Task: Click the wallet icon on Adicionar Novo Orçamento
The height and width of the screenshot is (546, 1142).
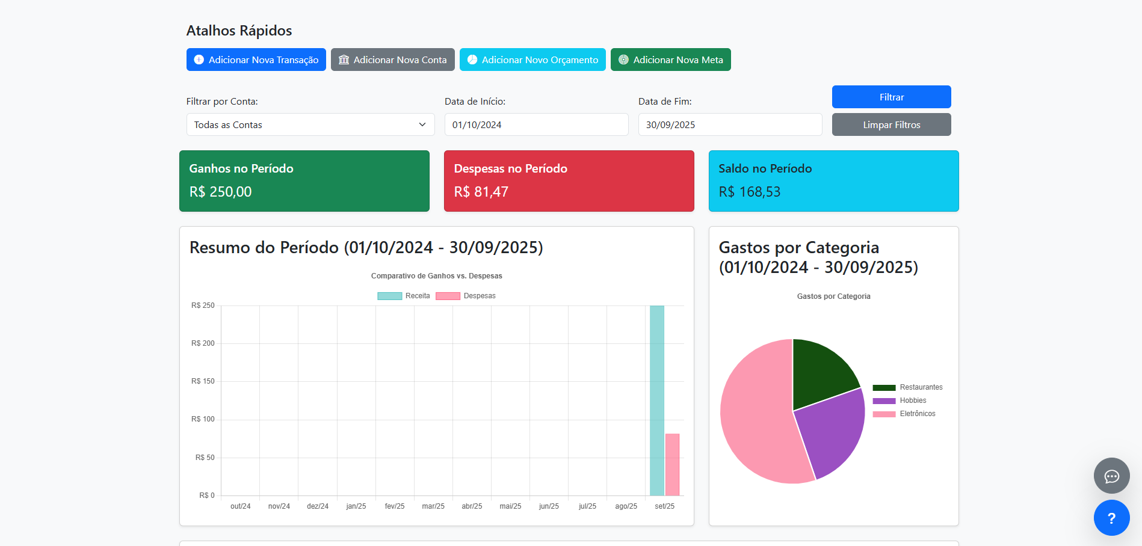Action: click(x=473, y=60)
